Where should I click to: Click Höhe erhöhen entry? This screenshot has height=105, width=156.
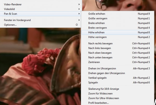click(x=118, y=32)
